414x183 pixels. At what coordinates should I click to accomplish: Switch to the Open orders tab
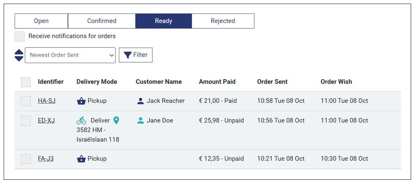click(41, 21)
